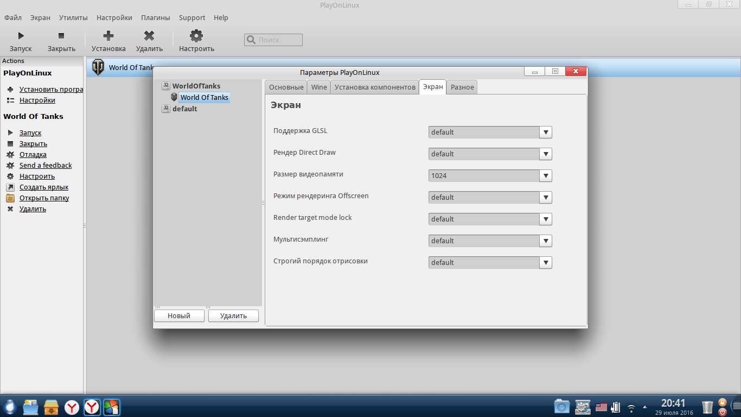Open the Yandex browser launcher in taskbar
Viewport: 741px width, 417px height.
click(72, 407)
